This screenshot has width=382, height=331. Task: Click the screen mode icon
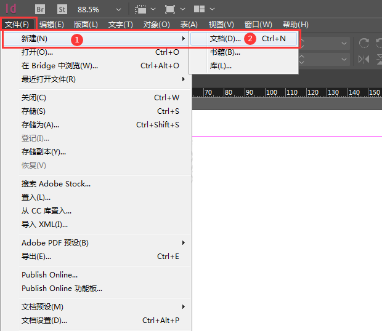point(170,9)
